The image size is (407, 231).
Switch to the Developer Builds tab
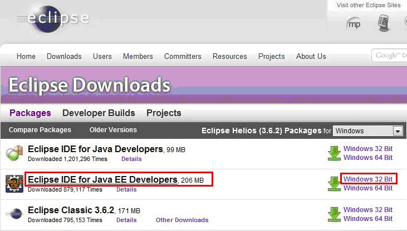tap(99, 113)
